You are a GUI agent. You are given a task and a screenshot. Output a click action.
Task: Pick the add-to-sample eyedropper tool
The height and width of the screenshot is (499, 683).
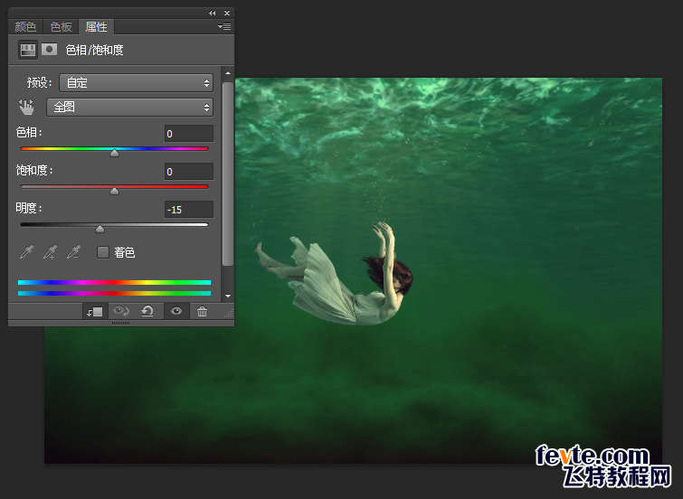[x=51, y=252]
